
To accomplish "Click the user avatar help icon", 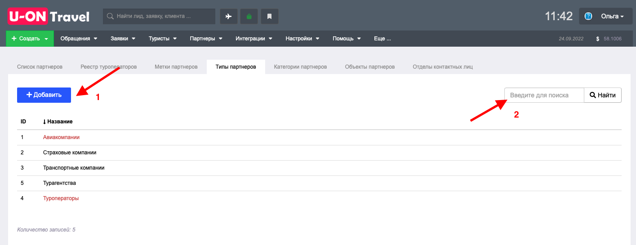I will tap(588, 17).
